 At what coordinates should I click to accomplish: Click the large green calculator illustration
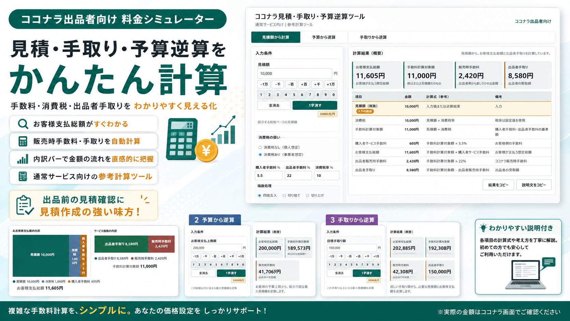[x=181, y=139]
